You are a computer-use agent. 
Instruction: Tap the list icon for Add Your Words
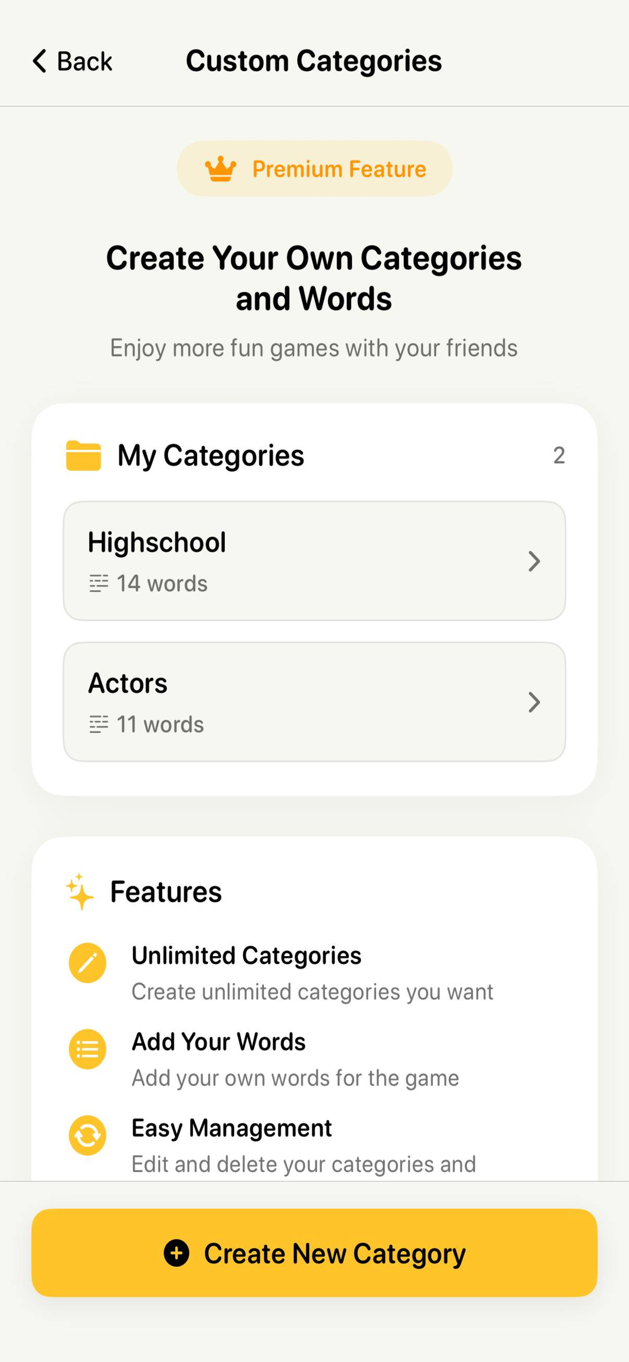click(x=87, y=1049)
